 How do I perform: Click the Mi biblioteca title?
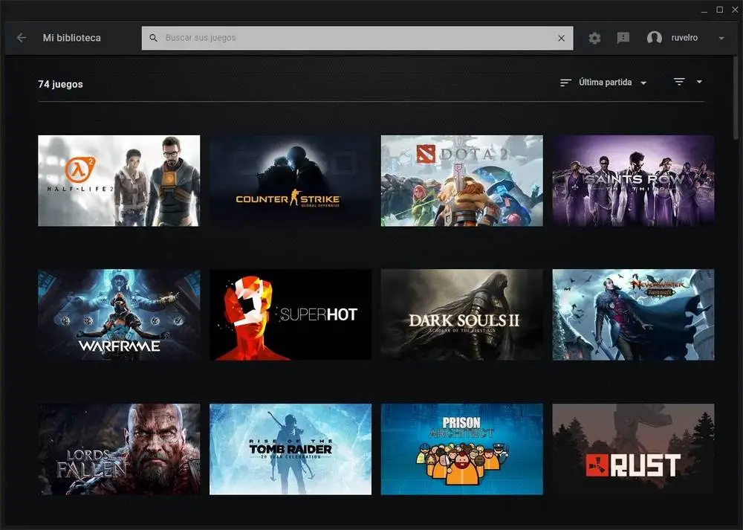click(71, 38)
